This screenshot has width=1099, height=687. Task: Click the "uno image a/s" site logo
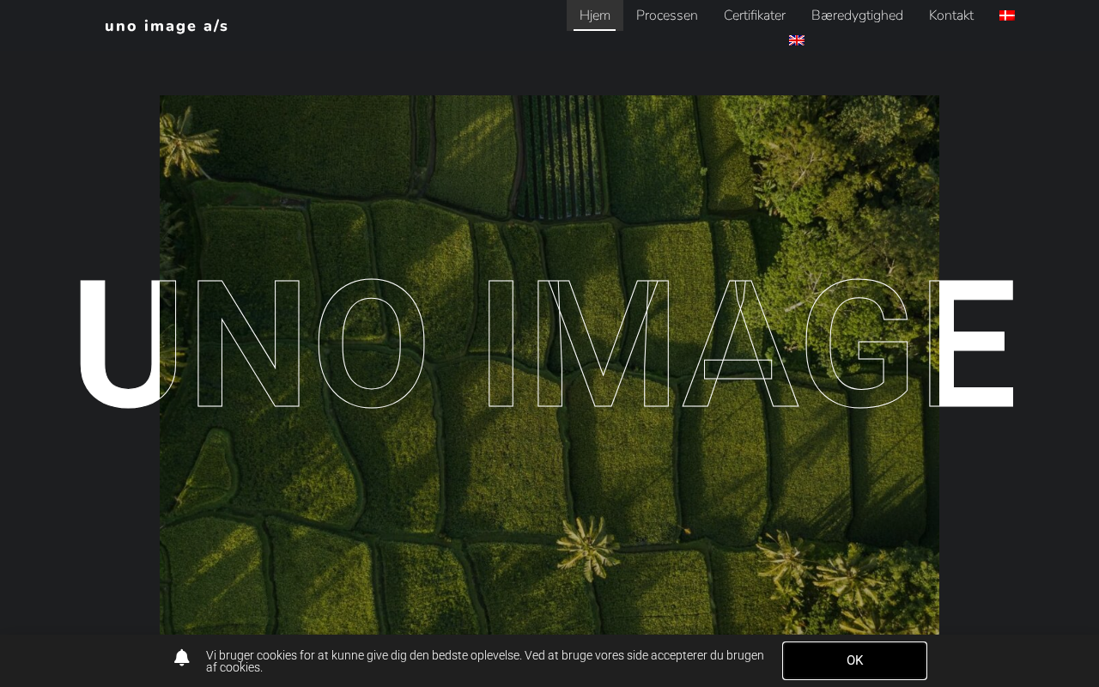point(167,26)
